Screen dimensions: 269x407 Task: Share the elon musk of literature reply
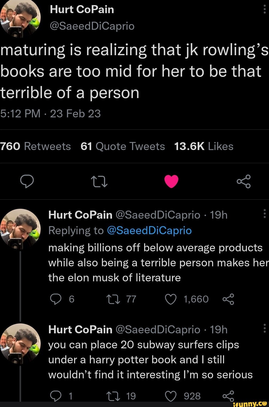point(228,299)
